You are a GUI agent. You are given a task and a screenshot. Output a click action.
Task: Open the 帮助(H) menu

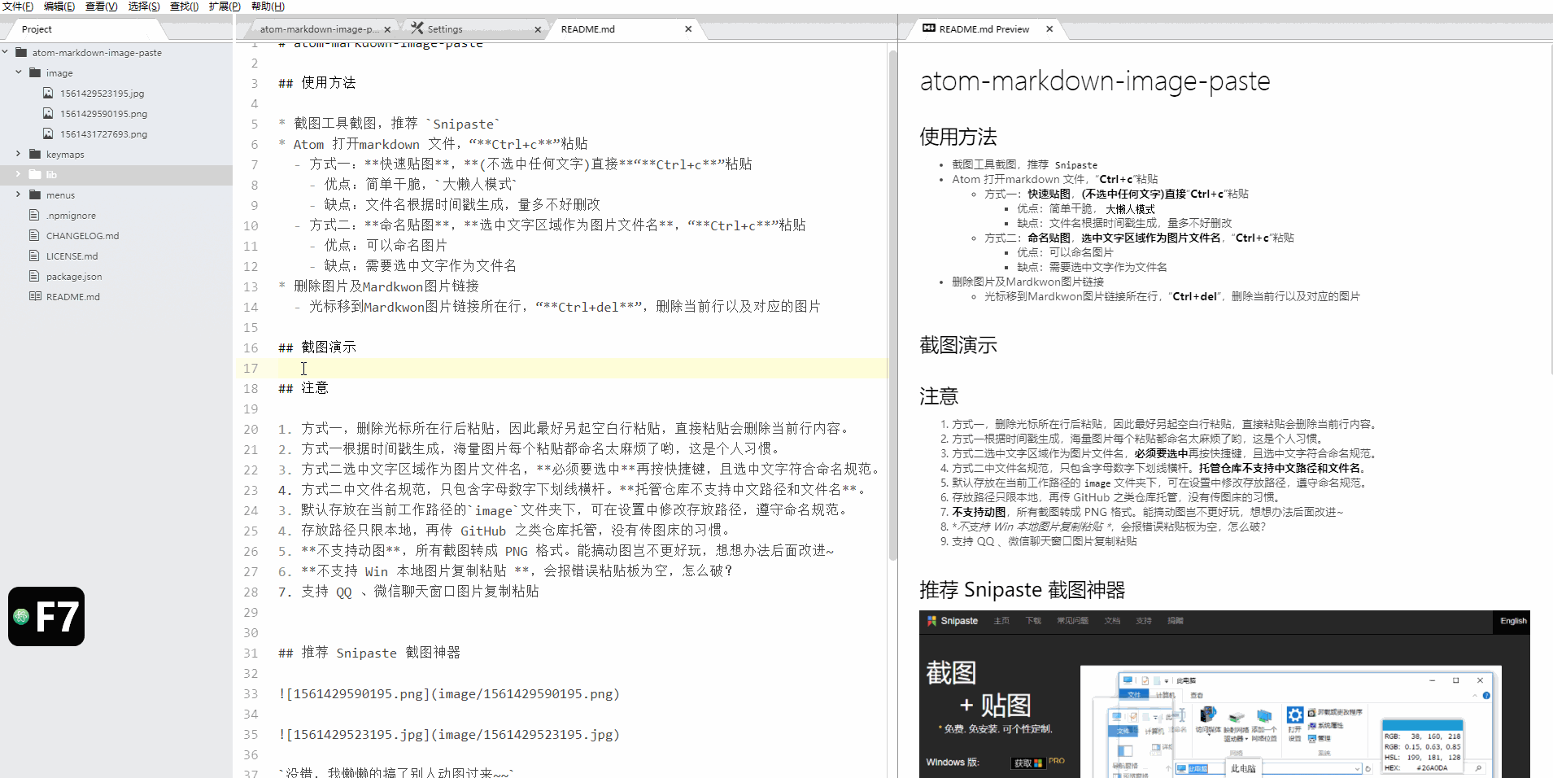coord(268,7)
